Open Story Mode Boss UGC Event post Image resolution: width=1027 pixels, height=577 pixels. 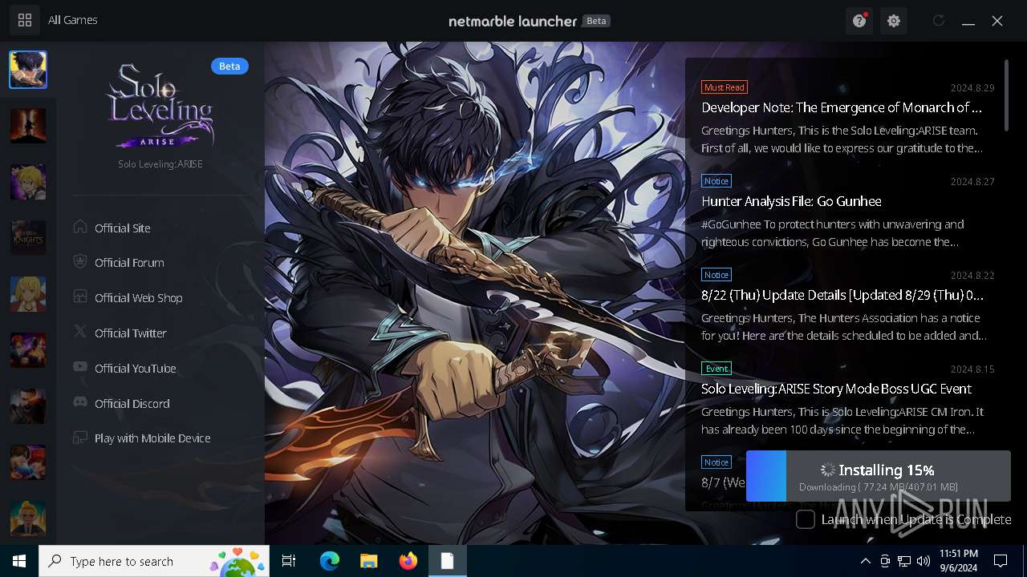click(836, 389)
